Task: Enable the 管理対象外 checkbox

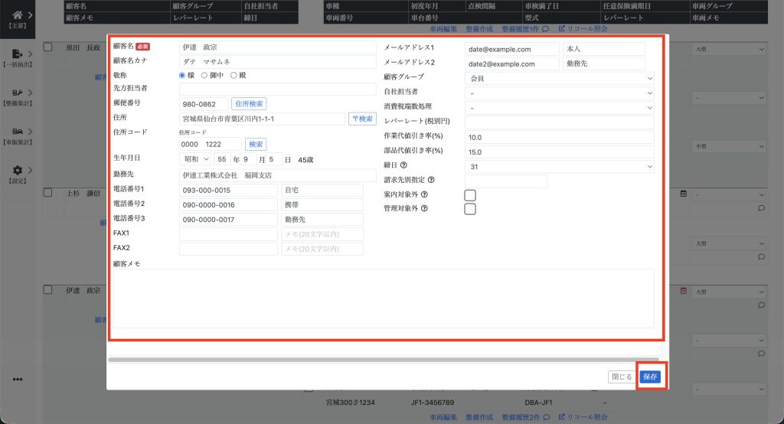Action: [x=470, y=209]
